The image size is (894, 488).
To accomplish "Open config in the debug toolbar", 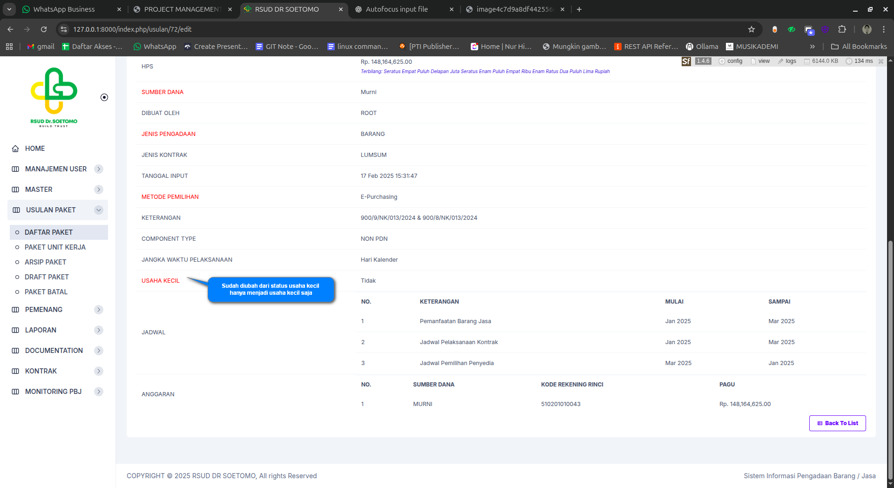I will [731, 61].
